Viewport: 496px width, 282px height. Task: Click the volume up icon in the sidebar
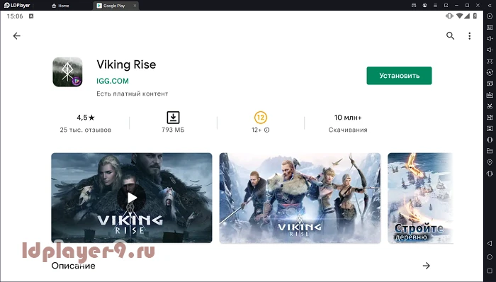[x=490, y=38]
